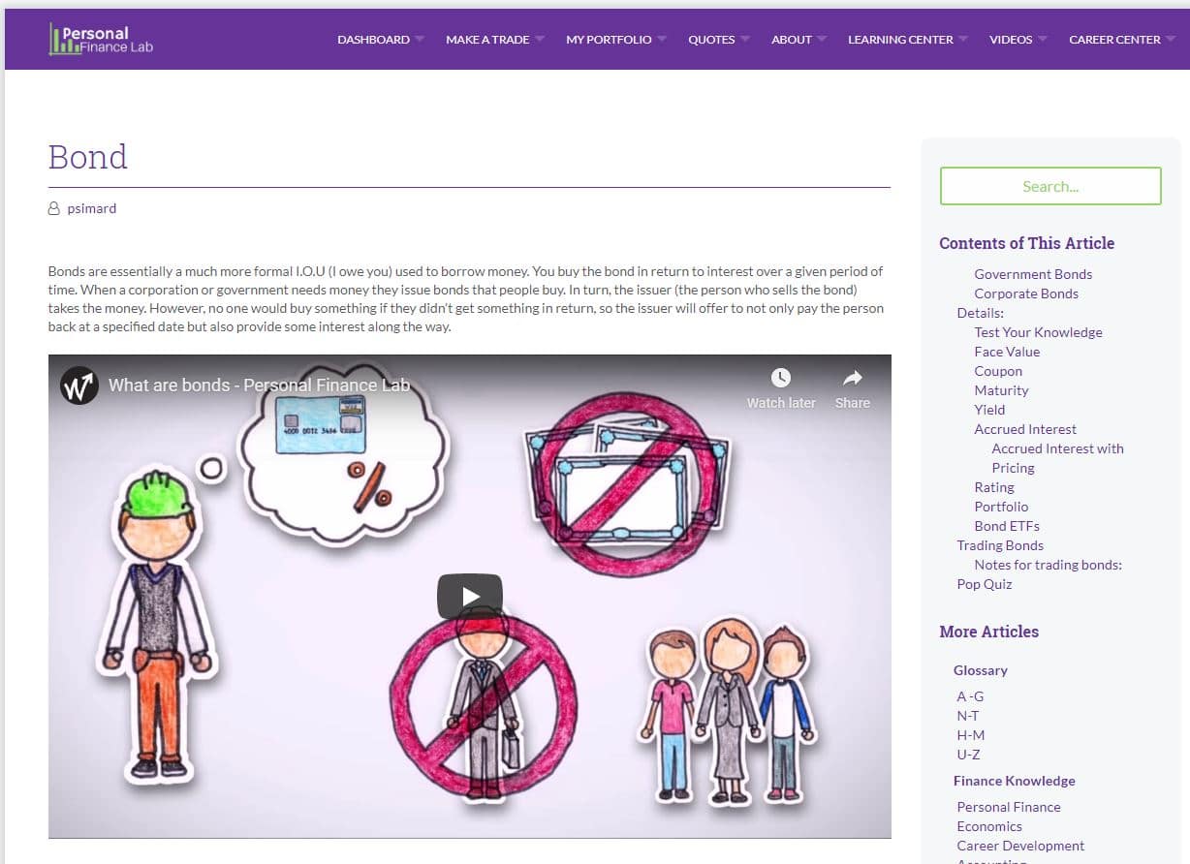Open the psimard author link
Viewport: 1190px width, 864px height.
point(92,208)
